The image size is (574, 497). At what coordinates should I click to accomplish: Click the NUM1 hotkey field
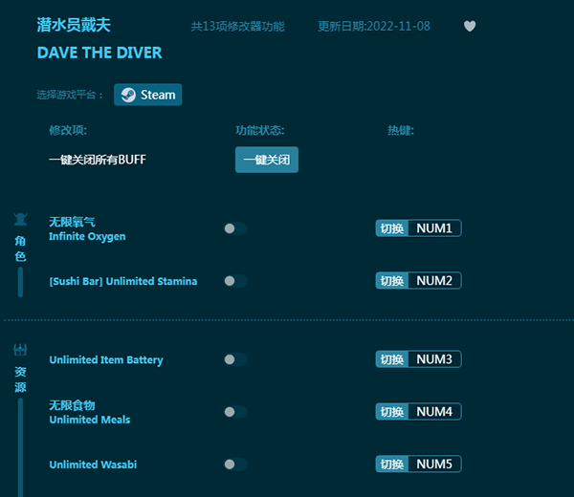tap(434, 228)
